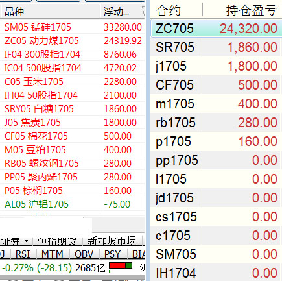Select the CF705 position row
Viewport: 282px width, 281px height.
tap(217, 85)
